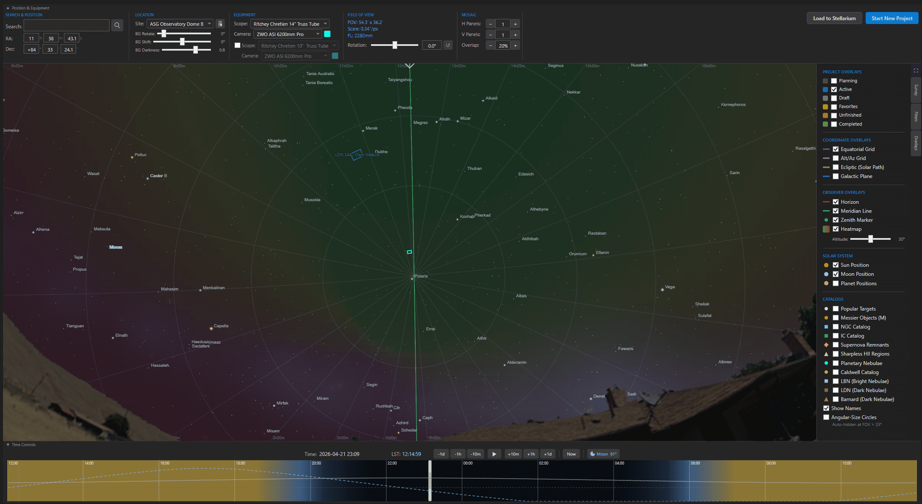Viewport: 922px width, 504px height.
Task: Collapse the Position & Equipment section
Action: tap(8, 8)
